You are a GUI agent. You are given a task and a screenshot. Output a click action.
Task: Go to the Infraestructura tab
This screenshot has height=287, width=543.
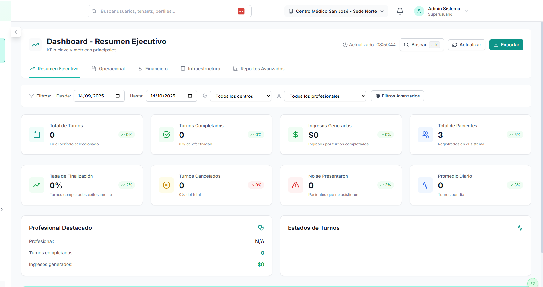point(201,69)
